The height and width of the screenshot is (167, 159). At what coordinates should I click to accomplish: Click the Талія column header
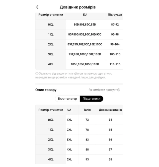(87, 110)
